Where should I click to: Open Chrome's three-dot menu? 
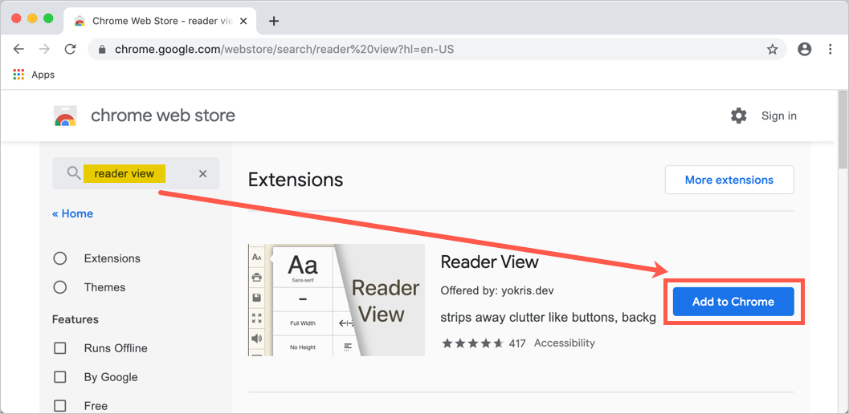tap(831, 49)
